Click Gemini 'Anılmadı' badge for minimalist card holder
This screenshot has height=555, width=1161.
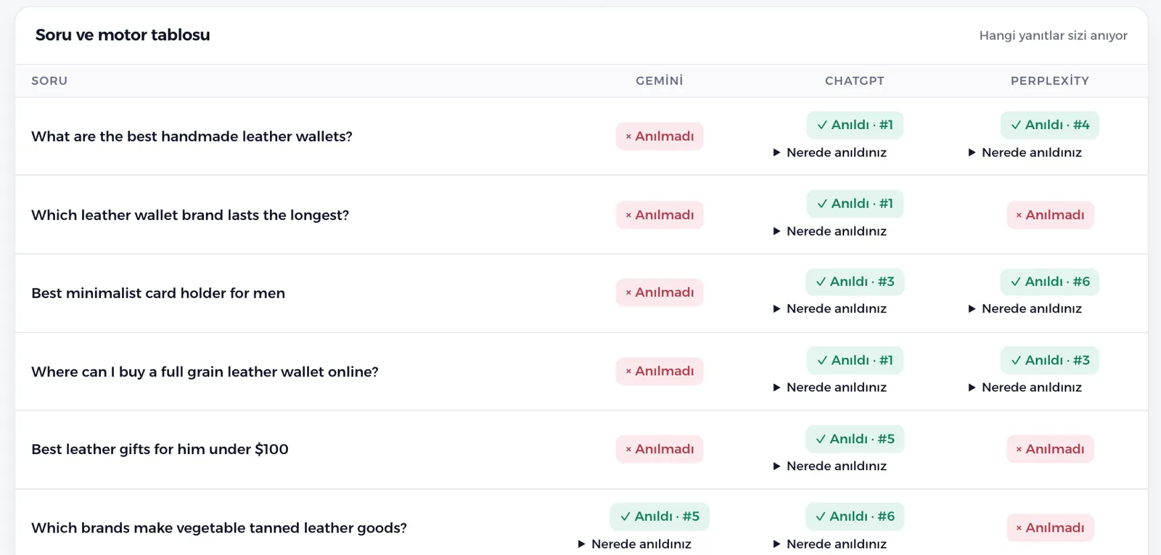pyautogui.click(x=660, y=292)
